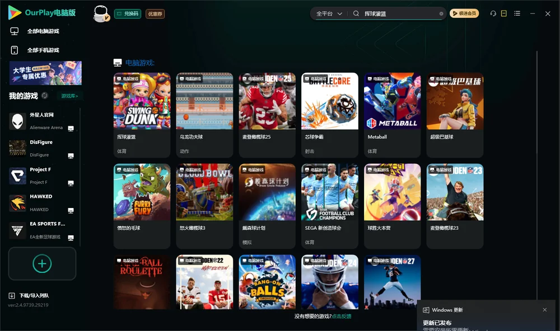Open the 游戏库> link
560x331 pixels.
pyautogui.click(x=69, y=96)
